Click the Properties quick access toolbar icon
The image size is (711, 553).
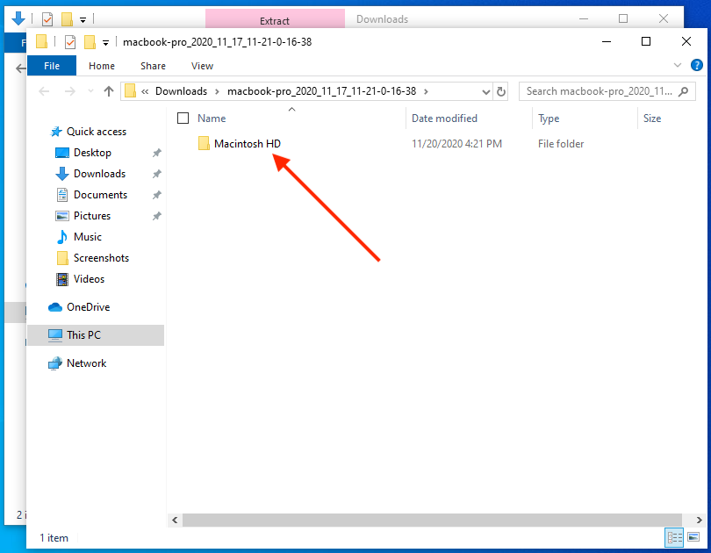[x=70, y=42]
